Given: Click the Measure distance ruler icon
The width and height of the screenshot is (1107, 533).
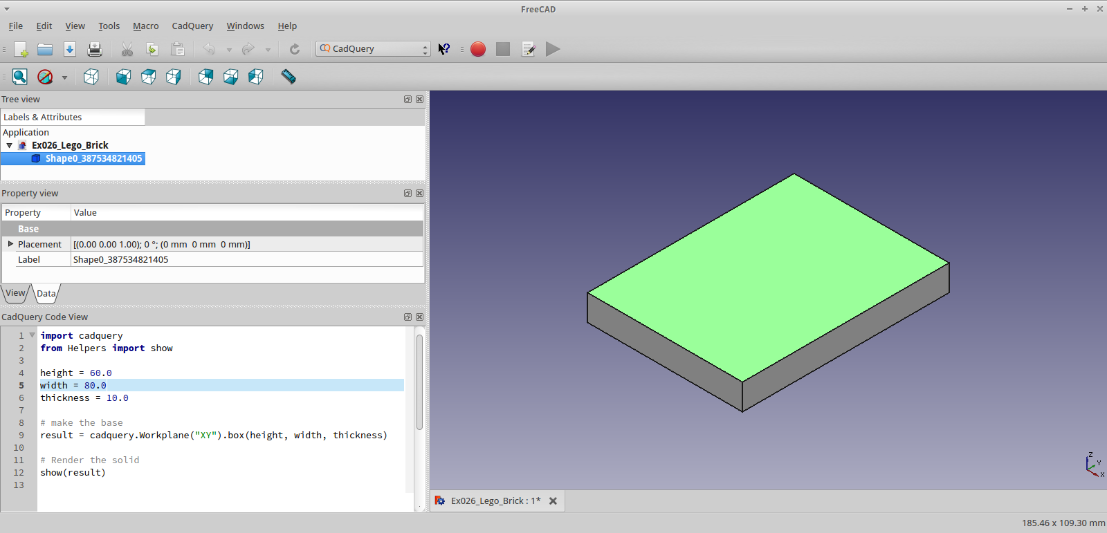Looking at the screenshot, I should click(x=289, y=77).
